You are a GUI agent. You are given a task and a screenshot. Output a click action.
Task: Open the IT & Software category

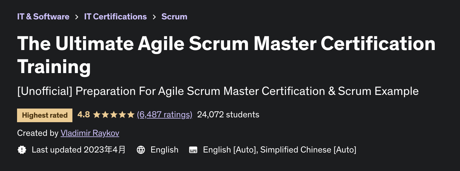pos(43,17)
